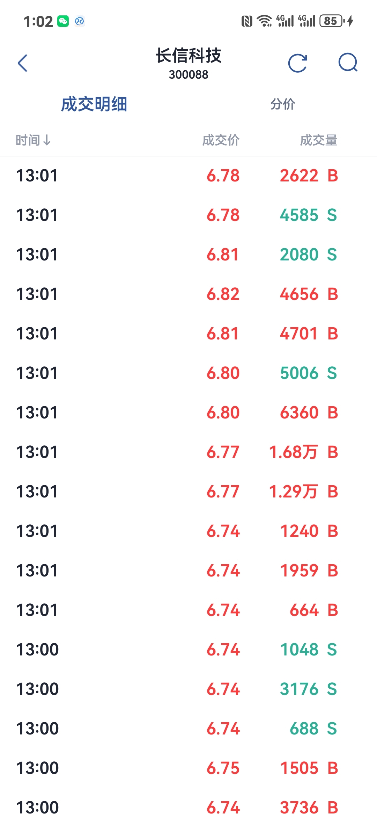
Task: Select the trade row with volume 4585 S
Action: [x=188, y=215]
